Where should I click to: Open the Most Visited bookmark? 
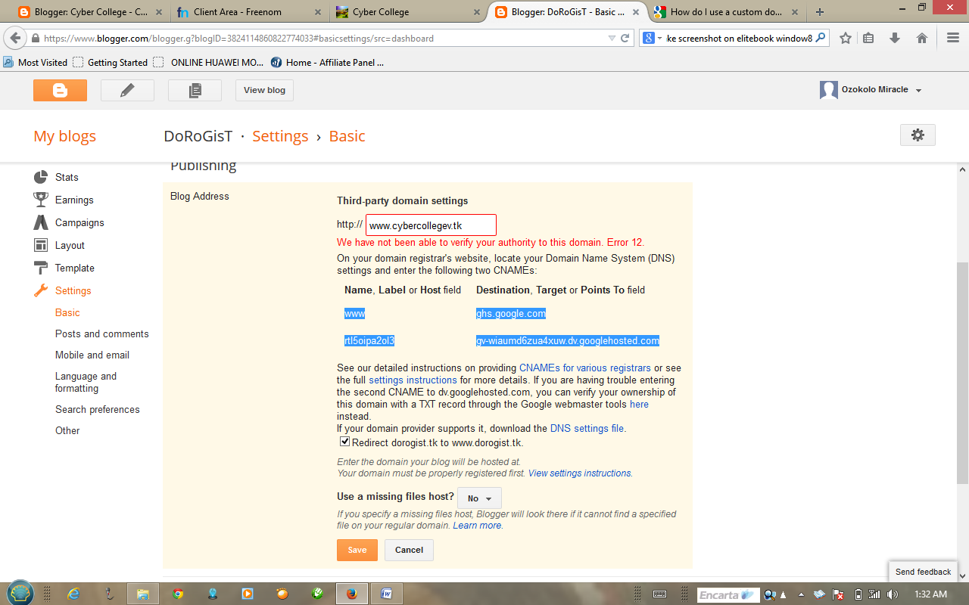(36, 63)
